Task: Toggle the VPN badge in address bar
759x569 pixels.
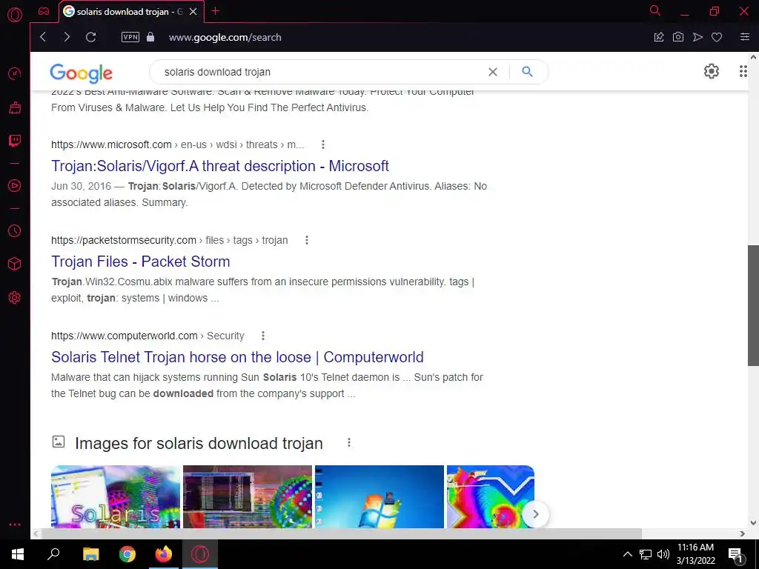Action: (130, 37)
